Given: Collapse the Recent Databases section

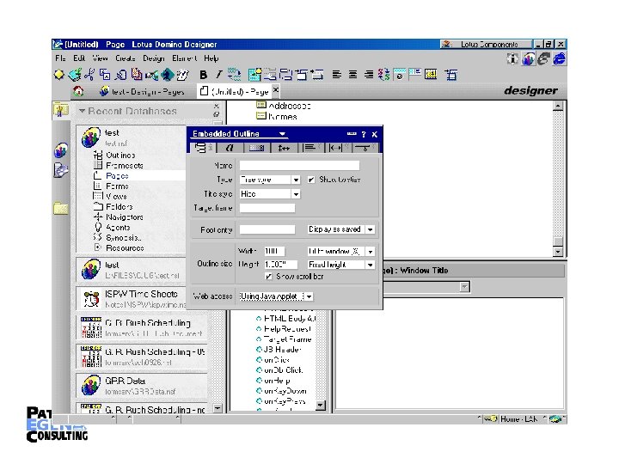Looking at the screenshot, I should [83, 111].
